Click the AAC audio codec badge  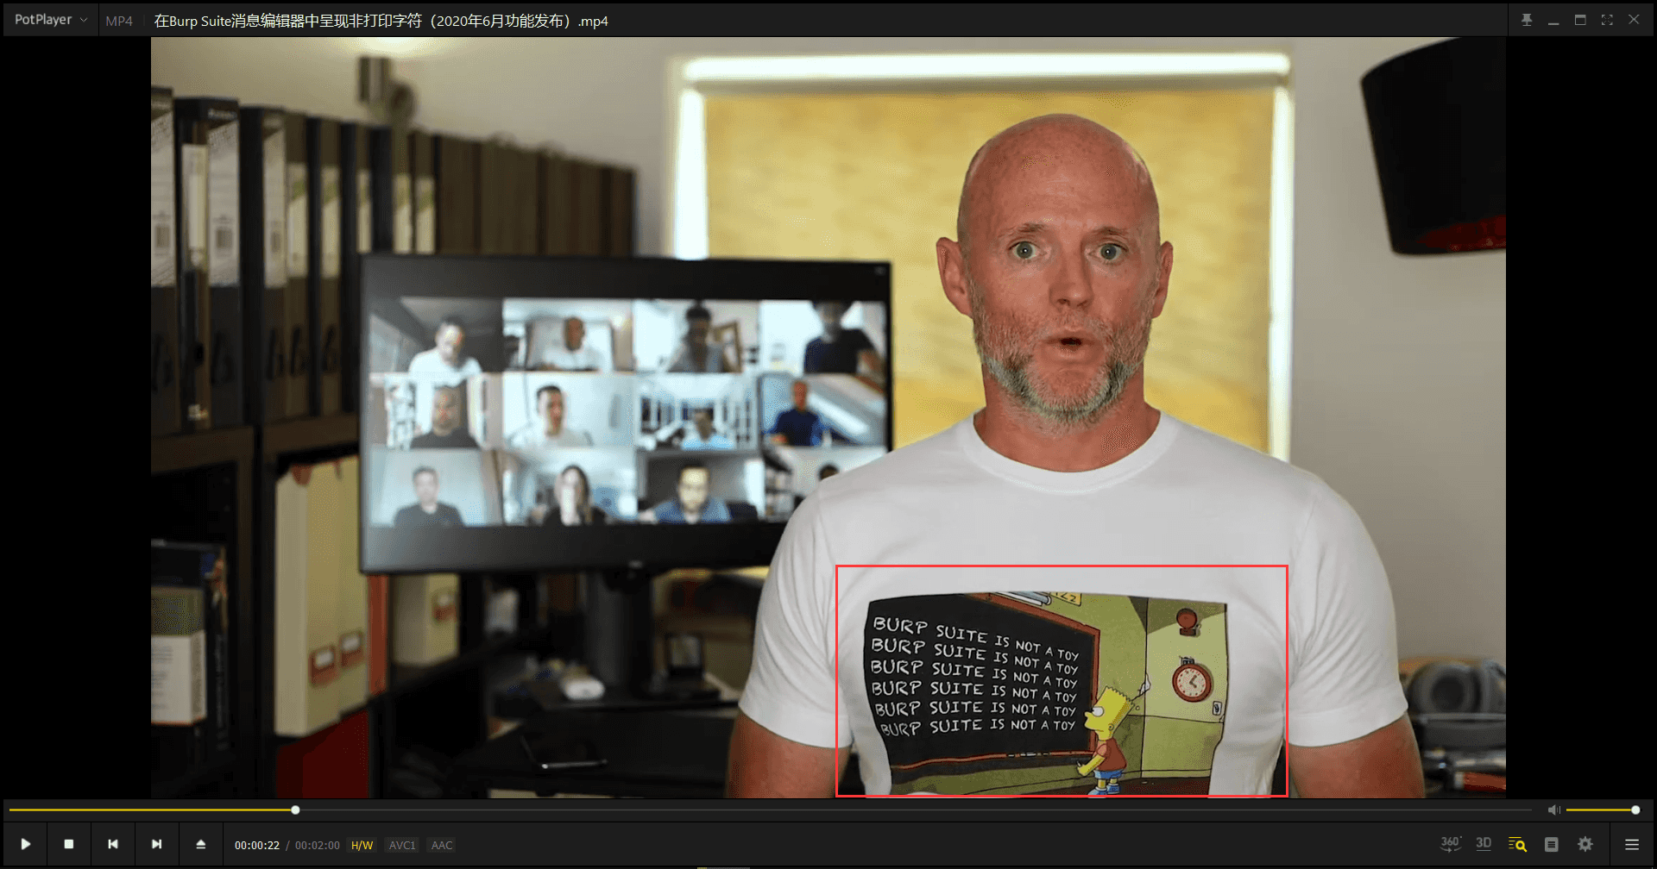pyautogui.click(x=442, y=845)
